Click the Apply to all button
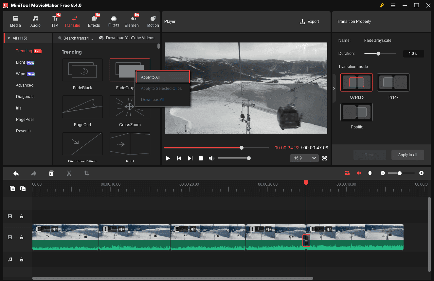 (407, 155)
